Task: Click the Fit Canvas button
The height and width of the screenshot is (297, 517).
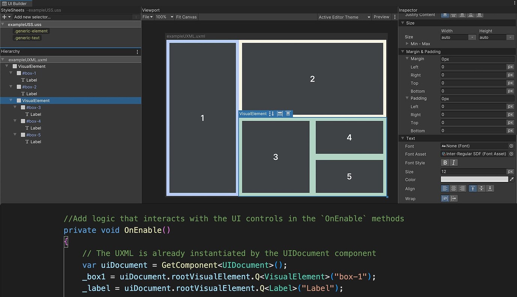Action: tap(186, 17)
